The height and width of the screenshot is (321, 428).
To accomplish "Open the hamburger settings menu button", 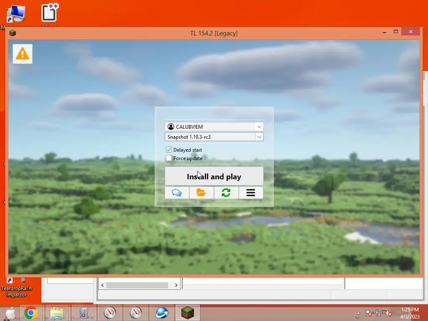I will pos(251,193).
